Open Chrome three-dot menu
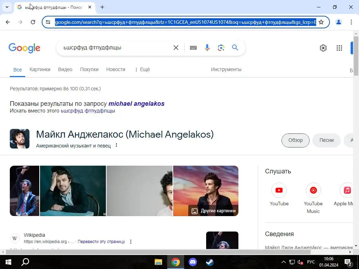 (x=351, y=22)
